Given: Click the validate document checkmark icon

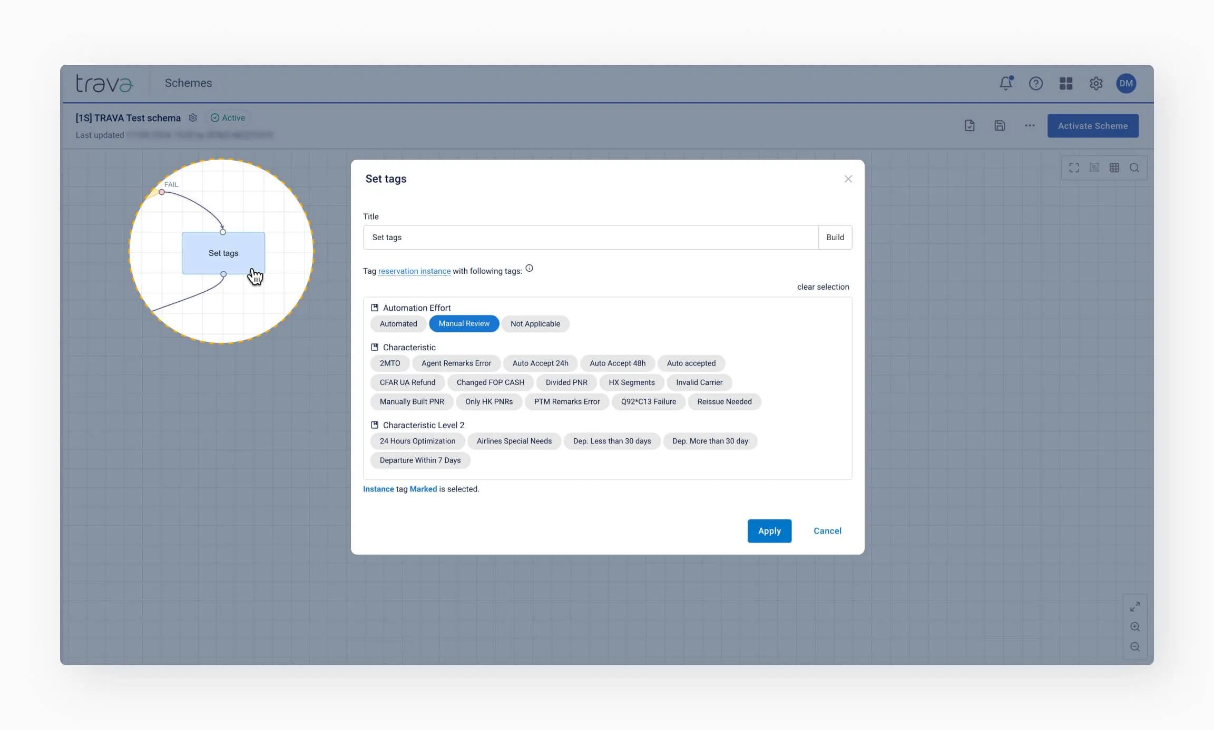Looking at the screenshot, I should tap(970, 126).
